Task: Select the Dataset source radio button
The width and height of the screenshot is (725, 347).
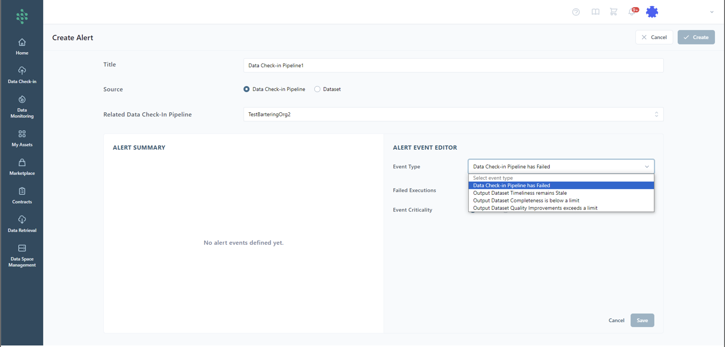Action: pos(317,89)
